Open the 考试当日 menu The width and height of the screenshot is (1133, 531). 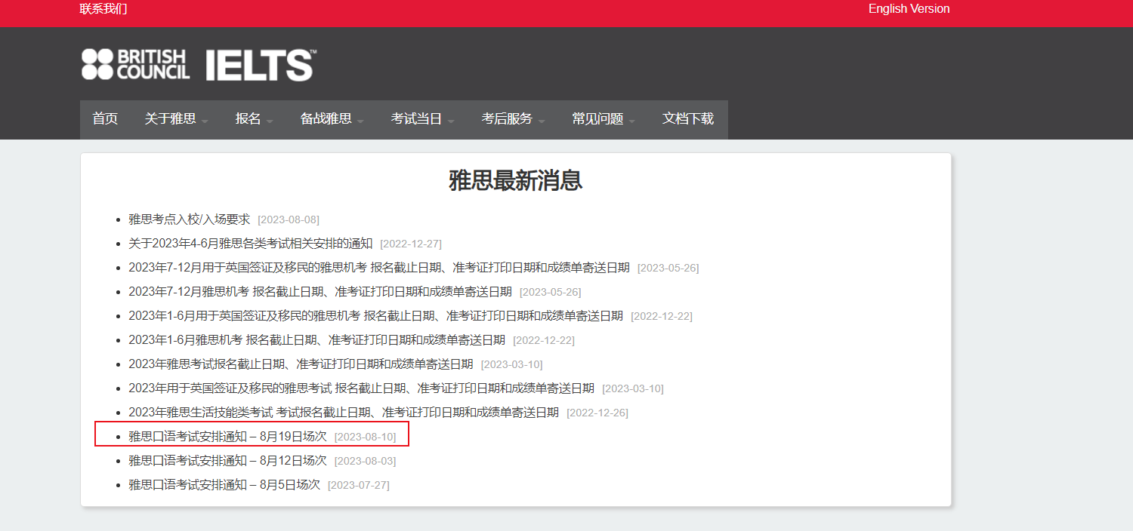tap(422, 119)
